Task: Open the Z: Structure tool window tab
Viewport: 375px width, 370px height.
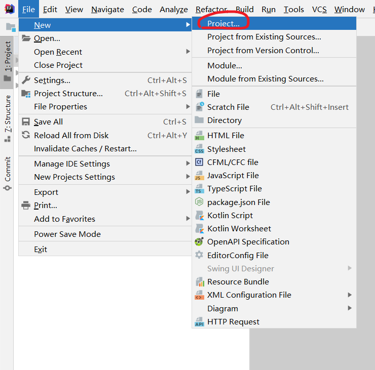Action: (7, 118)
